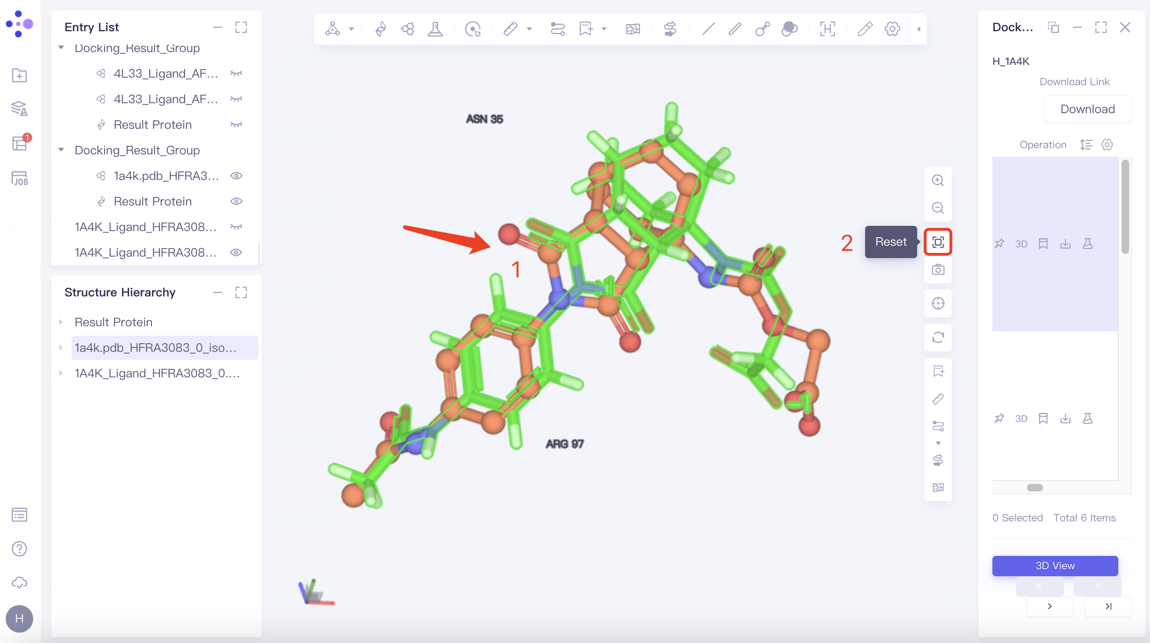Collapse the first Docking_Result_Group
The height and width of the screenshot is (643, 1150).
(62, 48)
